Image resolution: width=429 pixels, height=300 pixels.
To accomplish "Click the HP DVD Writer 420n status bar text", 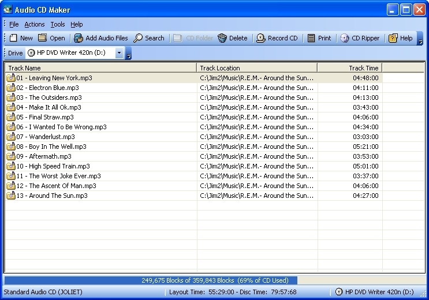I will pyautogui.click(x=379, y=292).
